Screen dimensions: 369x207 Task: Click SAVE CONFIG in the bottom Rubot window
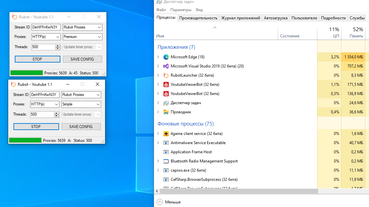pos(81,127)
